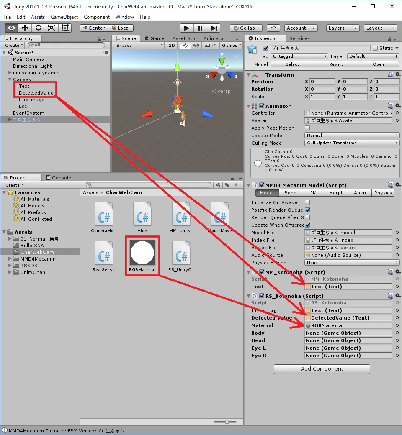Toggle scene audio speaker icon
The width and height of the screenshot is (402, 435).
point(196,46)
